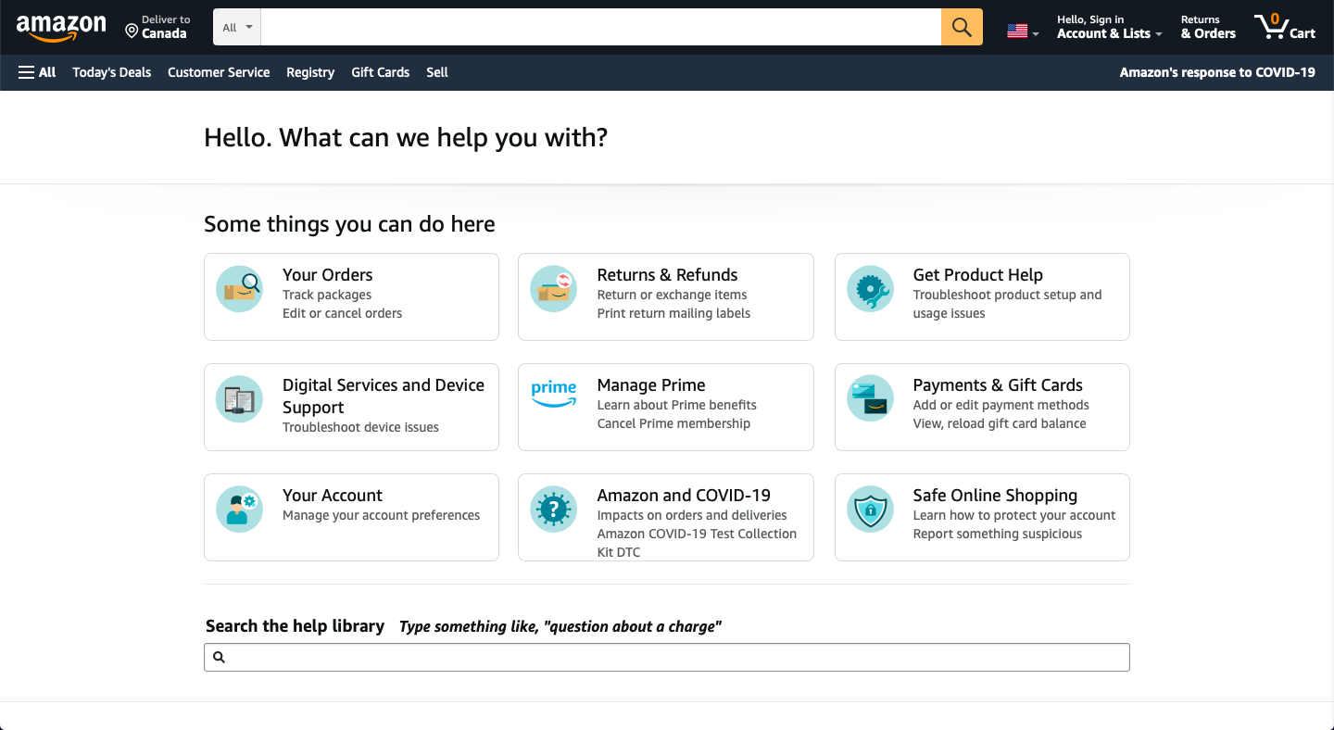Open the Get Product Help heading
Image resolution: width=1334 pixels, height=730 pixels.
pos(978,275)
